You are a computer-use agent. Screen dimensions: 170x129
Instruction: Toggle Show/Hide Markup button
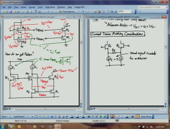138,117
